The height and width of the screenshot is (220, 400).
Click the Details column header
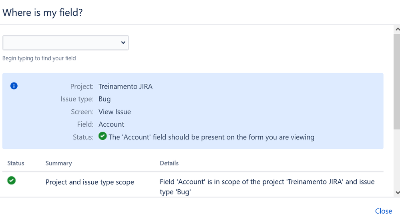[169, 163]
